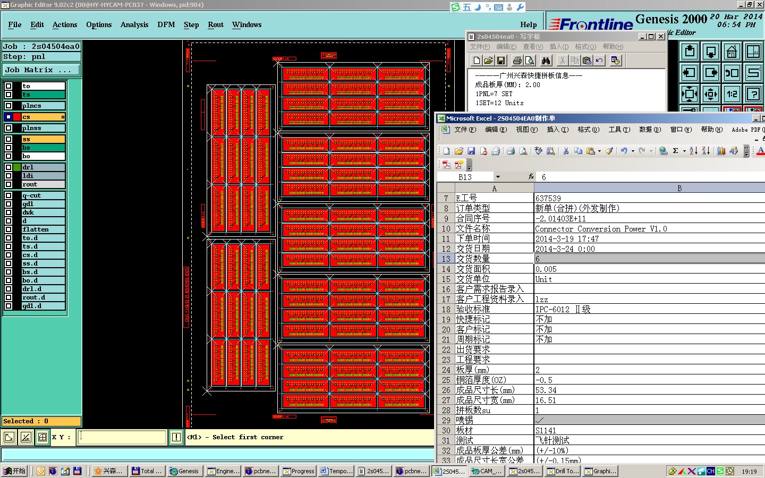The width and height of the screenshot is (765, 478).
Task: Click the New document icon in WordPad
Action: coord(477,61)
